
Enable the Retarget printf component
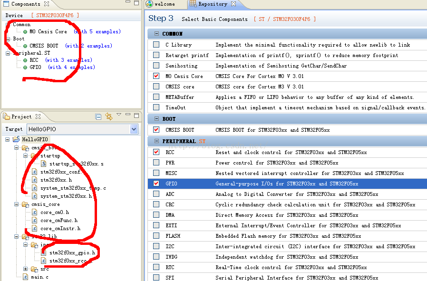pos(156,55)
